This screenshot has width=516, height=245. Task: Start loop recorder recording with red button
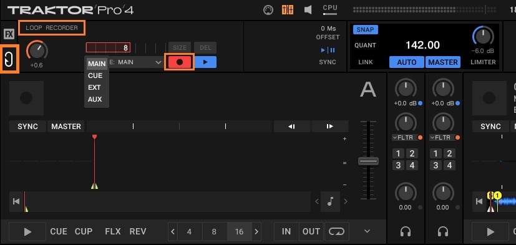[179, 62]
